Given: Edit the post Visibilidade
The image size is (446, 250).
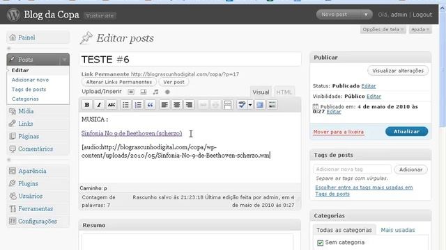Looking at the screenshot, I should pos(374,97).
